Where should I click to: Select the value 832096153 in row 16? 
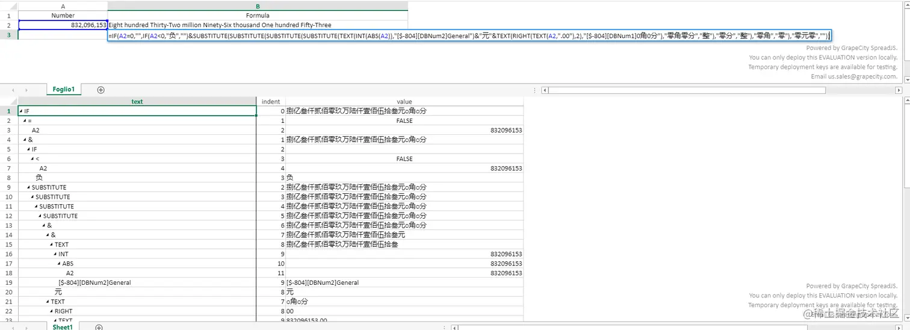point(404,254)
